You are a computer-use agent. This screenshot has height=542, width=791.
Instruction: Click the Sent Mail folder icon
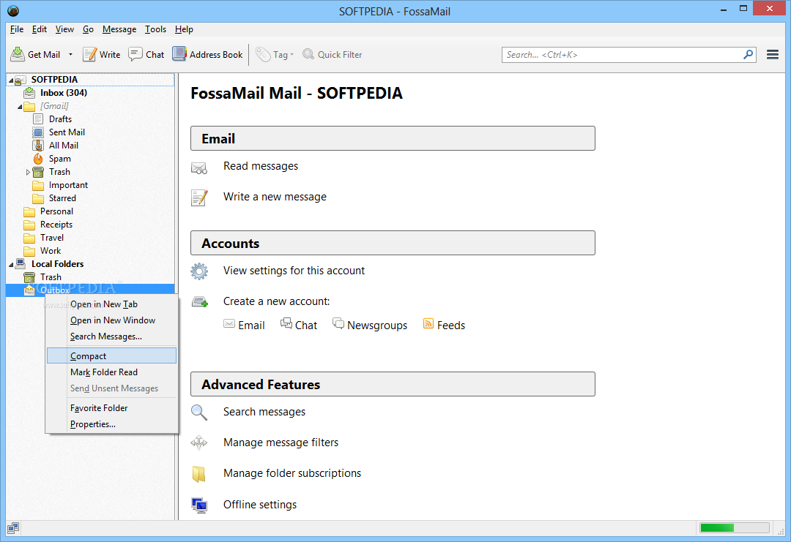click(x=38, y=132)
